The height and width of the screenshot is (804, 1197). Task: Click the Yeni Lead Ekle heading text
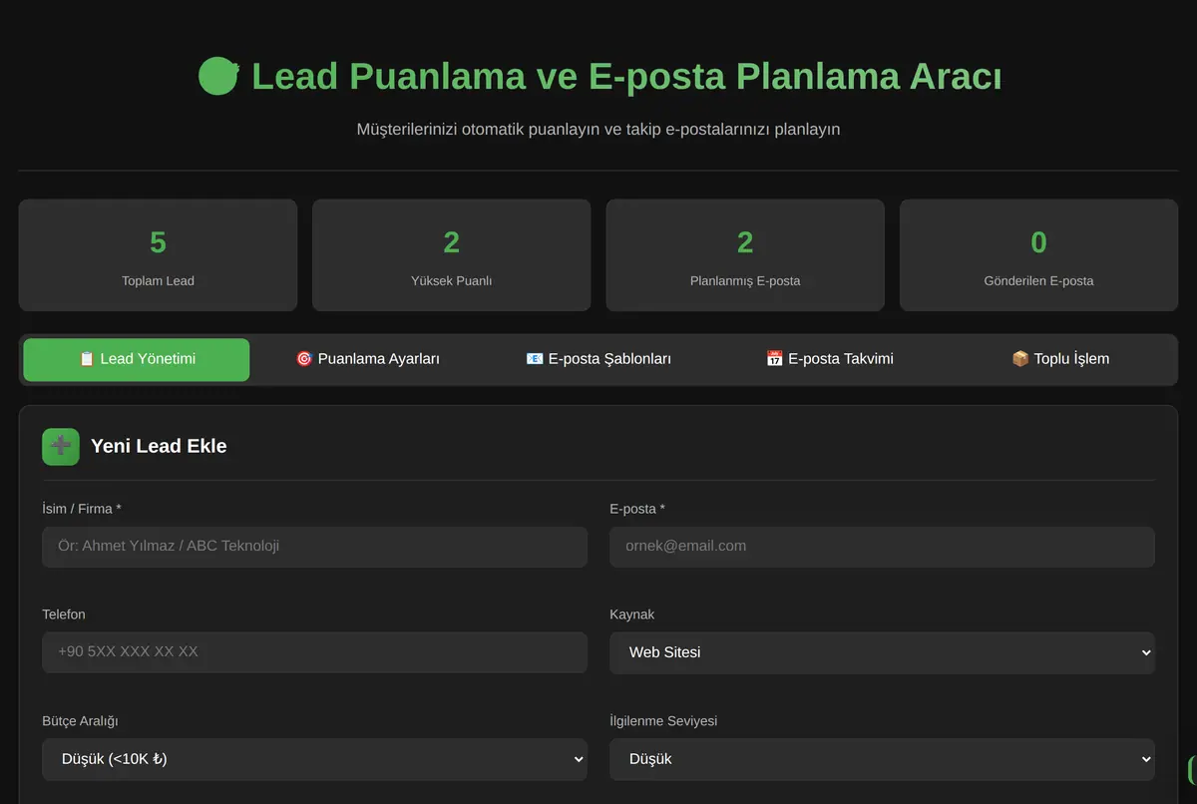[159, 447]
